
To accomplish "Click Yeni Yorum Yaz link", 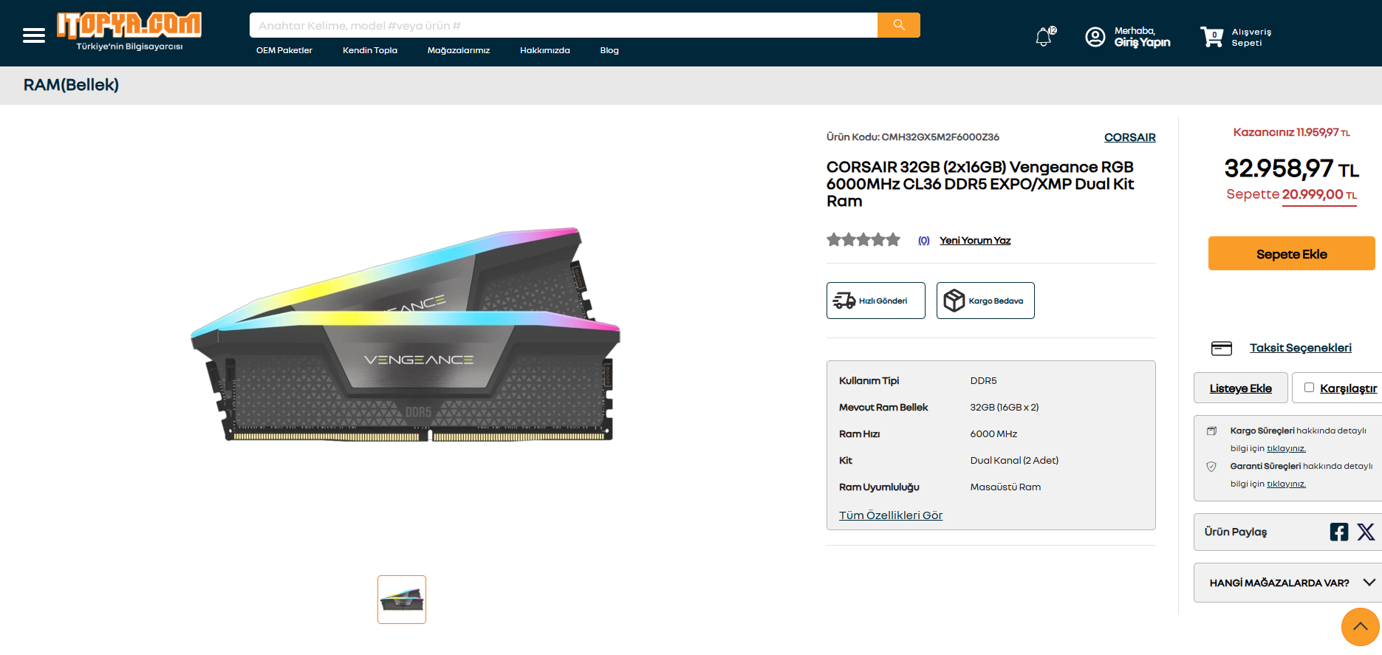I will tap(975, 240).
